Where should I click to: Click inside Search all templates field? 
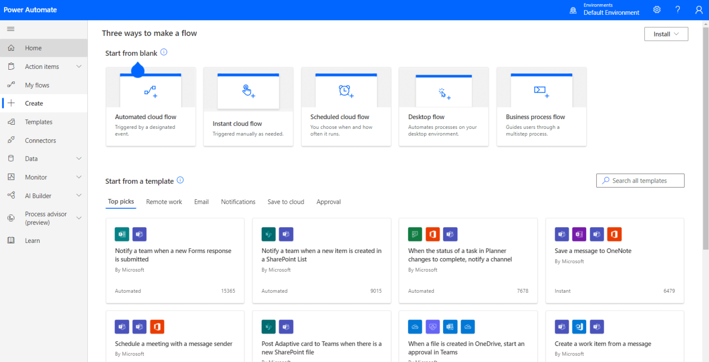[x=640, y=181]
